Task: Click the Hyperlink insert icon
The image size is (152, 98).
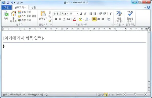Action: click(109, 19)
